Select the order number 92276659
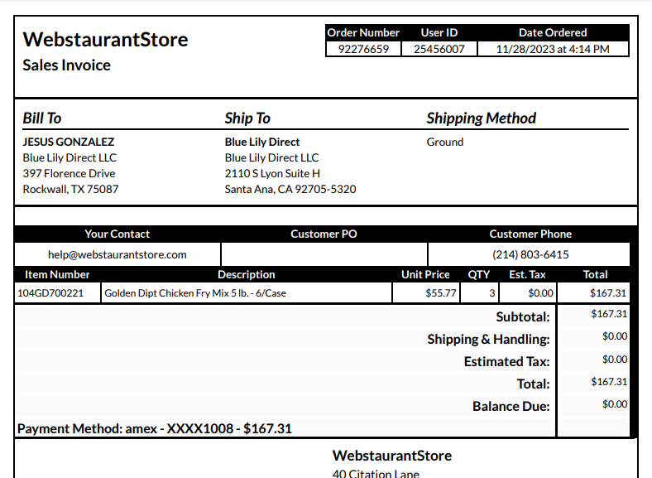Viewport: 652px width, 478px height. [363, 49]
